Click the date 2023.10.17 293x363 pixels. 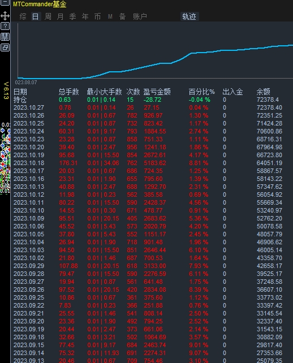coord(29,171)
